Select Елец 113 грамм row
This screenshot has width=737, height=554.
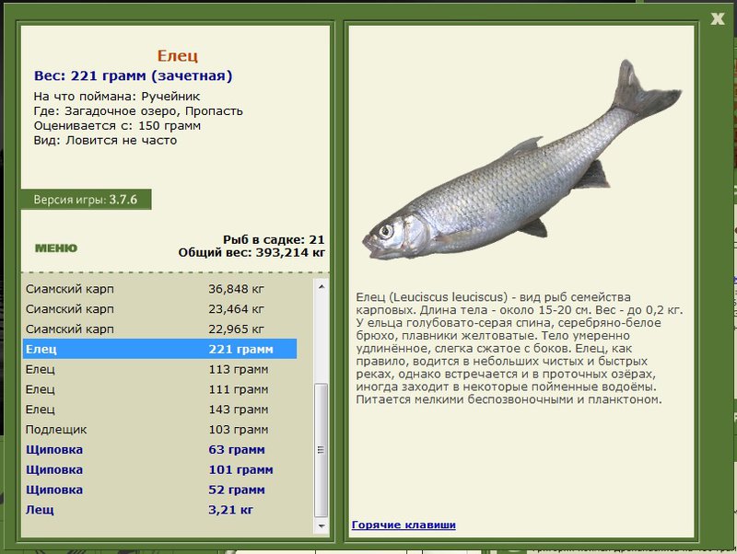click(x=159, y=370)
